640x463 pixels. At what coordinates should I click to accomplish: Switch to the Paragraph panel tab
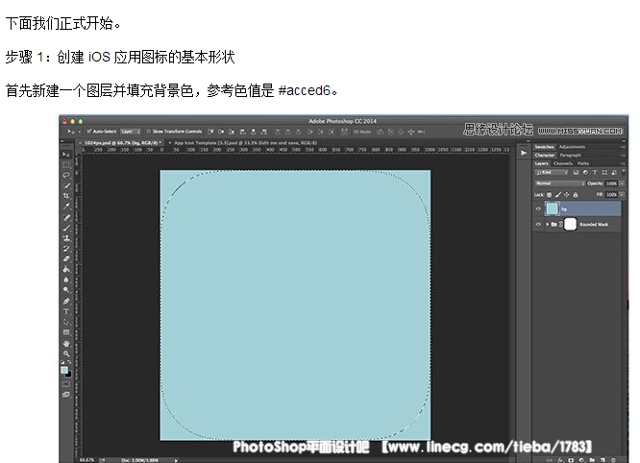click(x=571, y=155)
